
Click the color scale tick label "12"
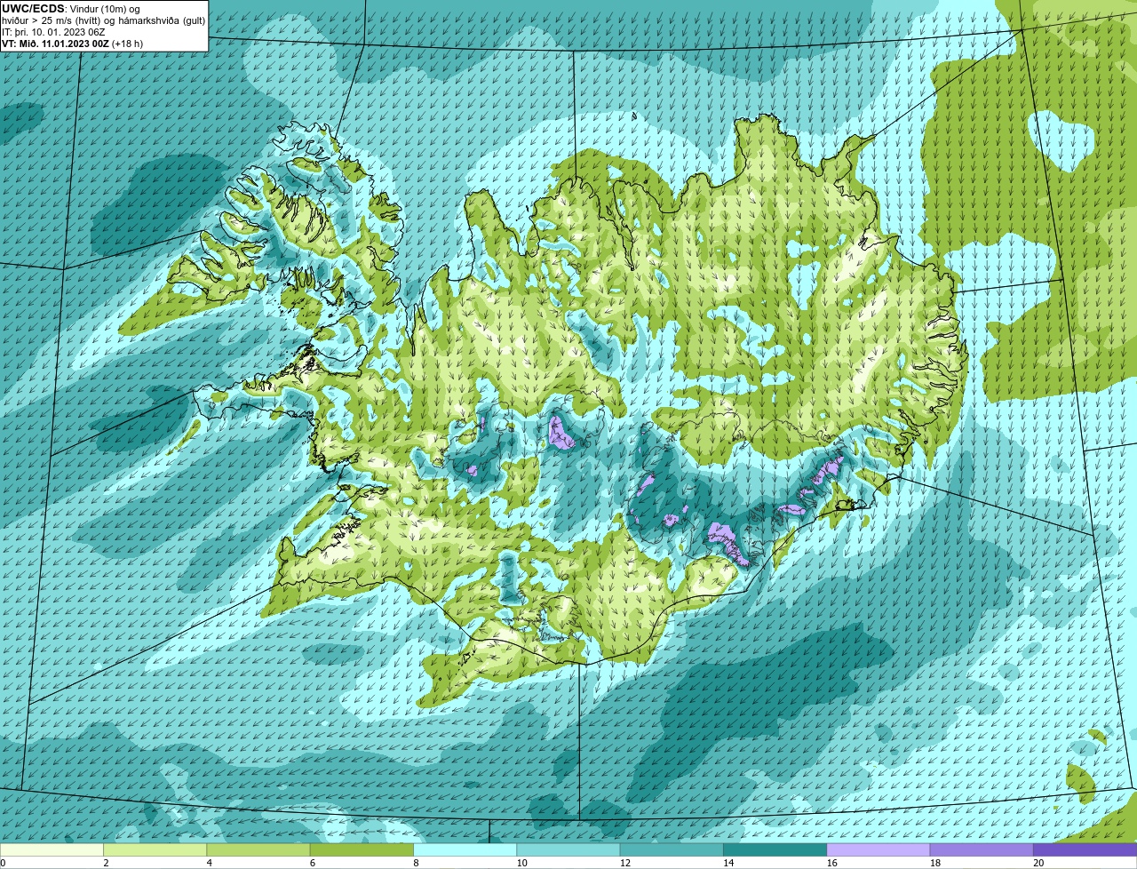625,863
